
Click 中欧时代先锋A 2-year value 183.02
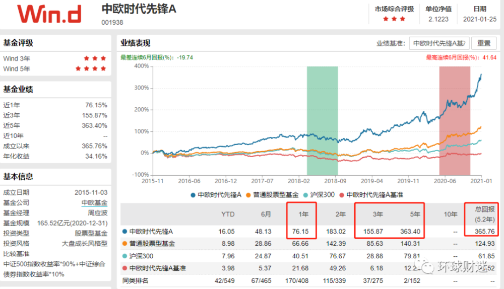[336, 232]
